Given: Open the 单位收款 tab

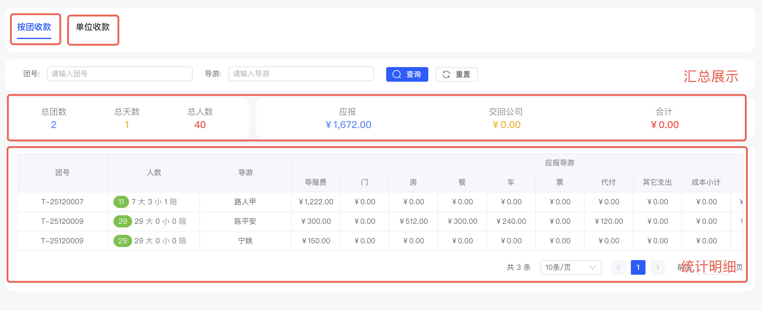Looking at the screenshot, I should [93, 27].
